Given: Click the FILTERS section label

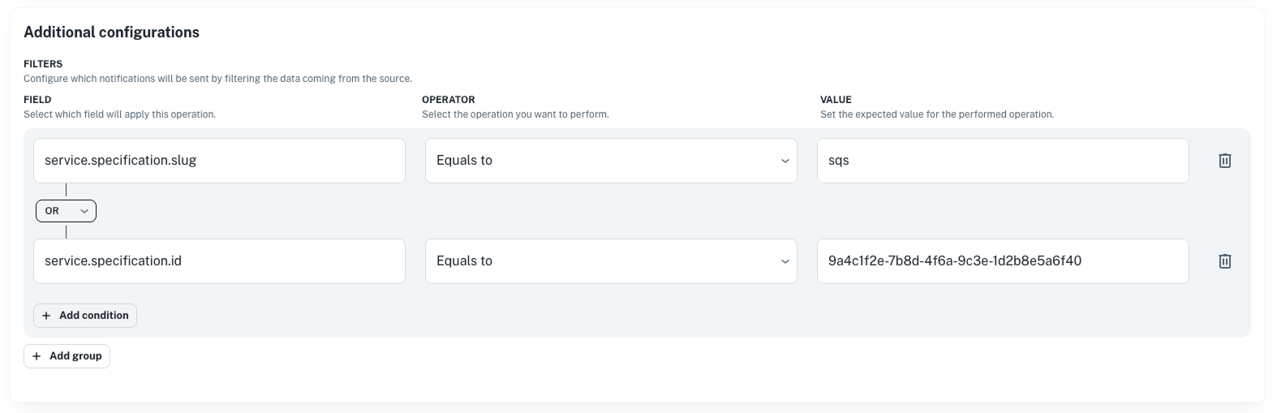Looking at the screenshot, I should pyautogui.click(x=43, y=63).
